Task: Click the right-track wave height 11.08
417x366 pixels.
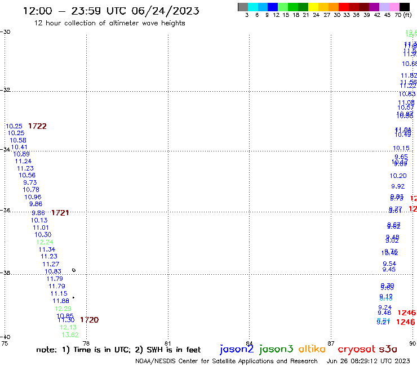Action: point(406,102)
